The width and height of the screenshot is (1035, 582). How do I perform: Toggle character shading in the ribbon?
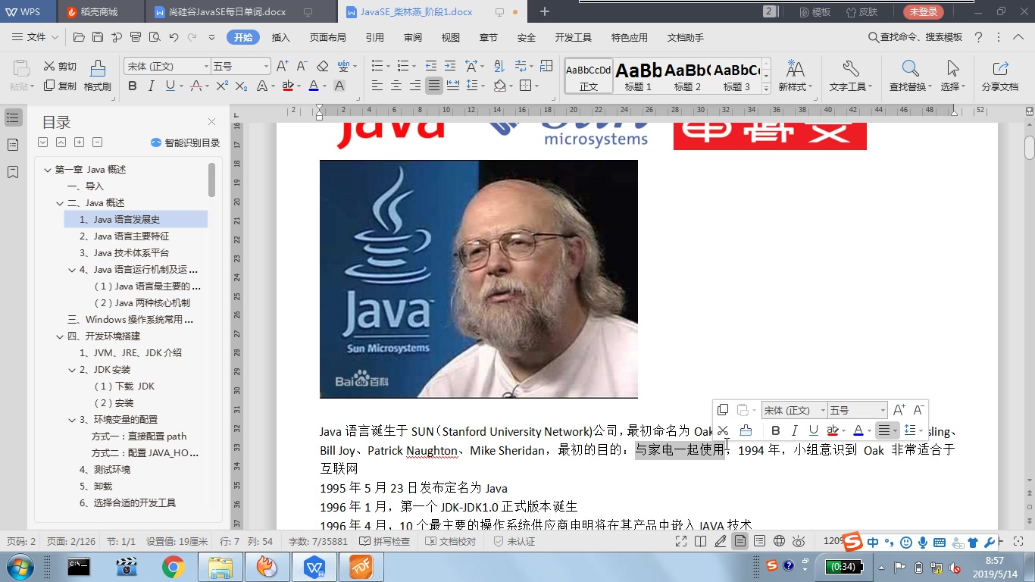(x=339, y=86)
